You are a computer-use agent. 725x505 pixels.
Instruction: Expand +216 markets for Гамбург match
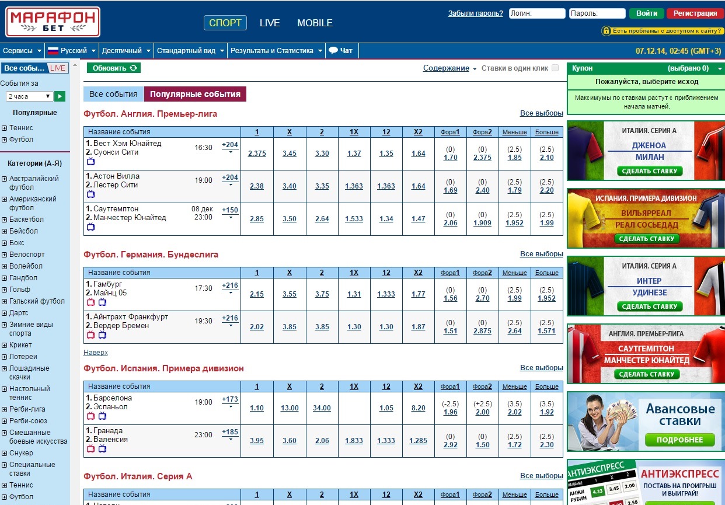click(230, 288)
